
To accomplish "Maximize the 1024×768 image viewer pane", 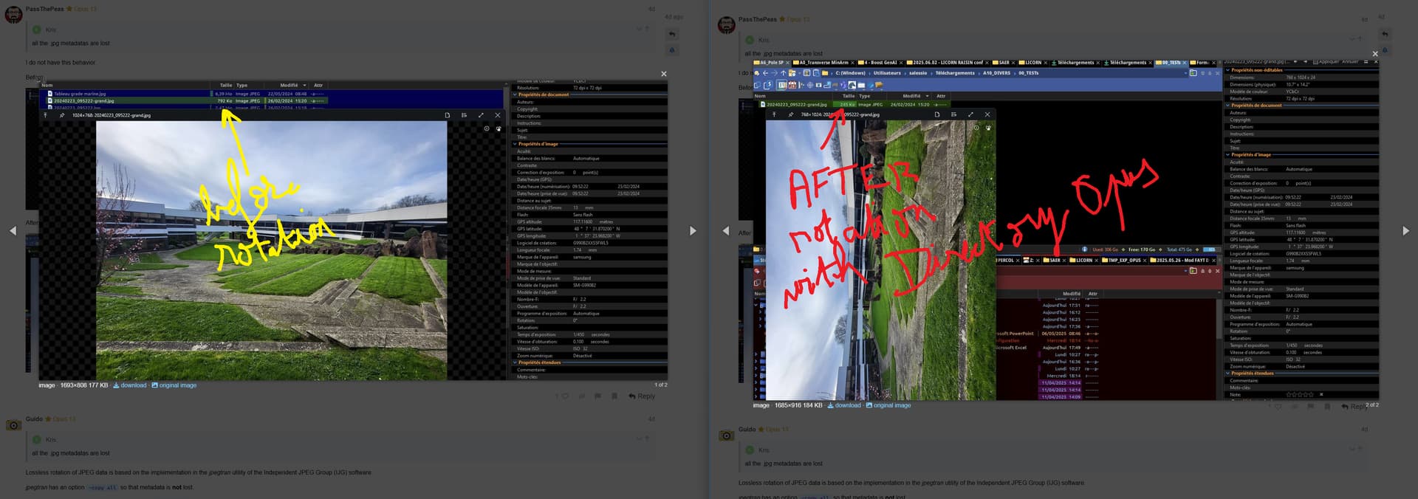I will coord(481,115).
